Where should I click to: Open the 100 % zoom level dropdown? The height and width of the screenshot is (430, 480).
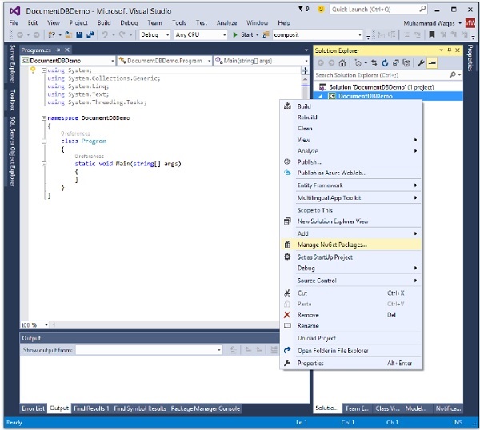[x=46, y=325]
